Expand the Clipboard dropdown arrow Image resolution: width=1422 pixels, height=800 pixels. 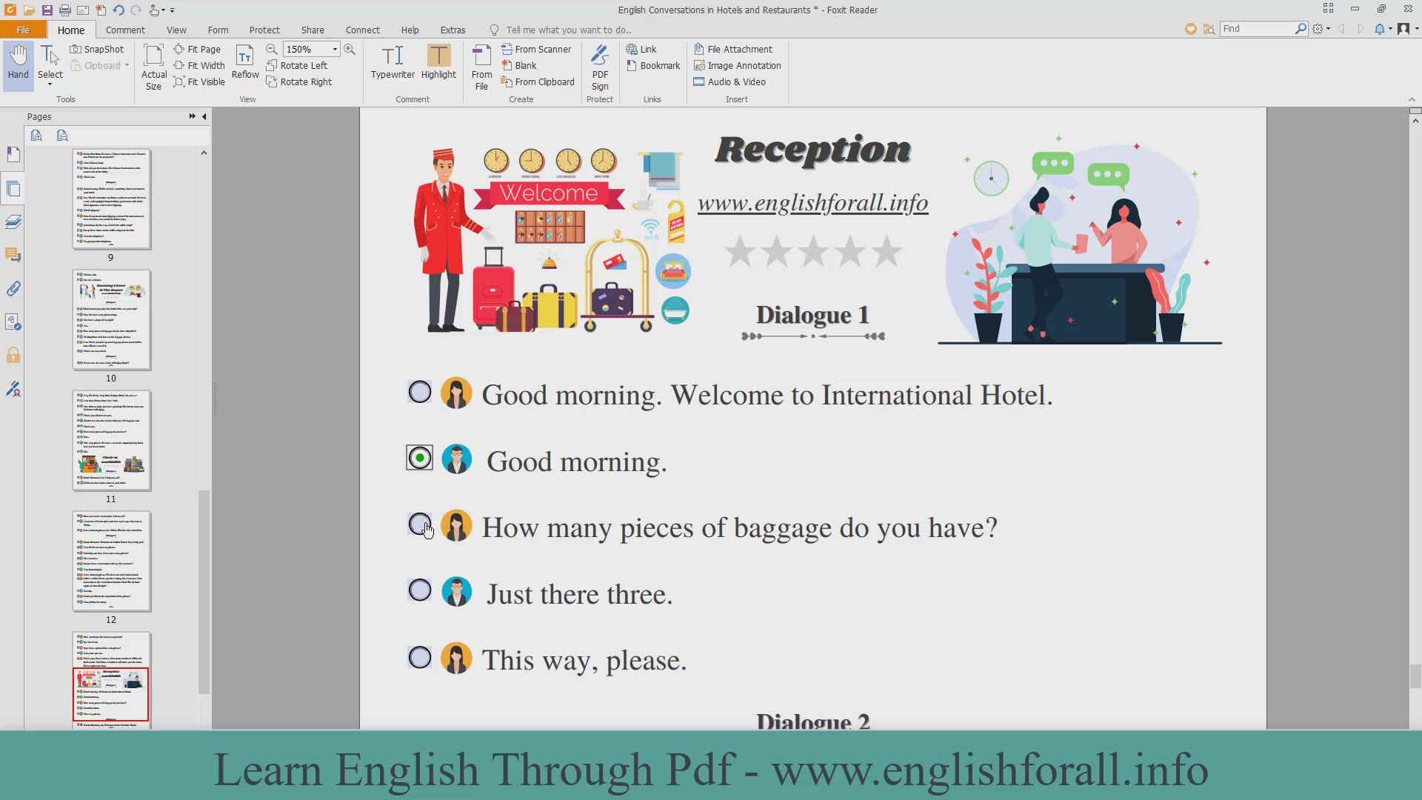127,65
